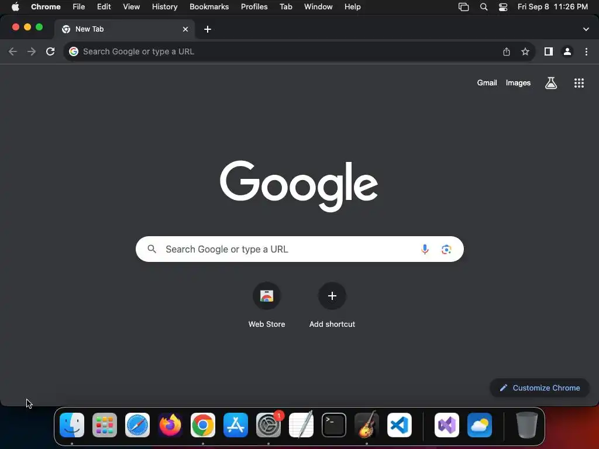Open the Apple menu
This screenshot has width=599, height=449.
click(15, 7)
